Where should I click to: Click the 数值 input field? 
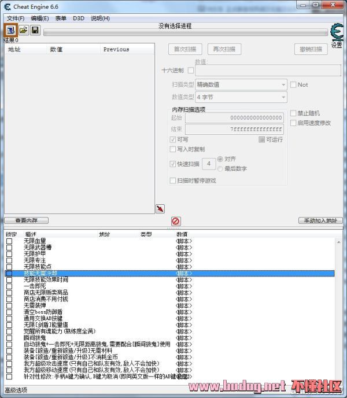click(268, 71)
